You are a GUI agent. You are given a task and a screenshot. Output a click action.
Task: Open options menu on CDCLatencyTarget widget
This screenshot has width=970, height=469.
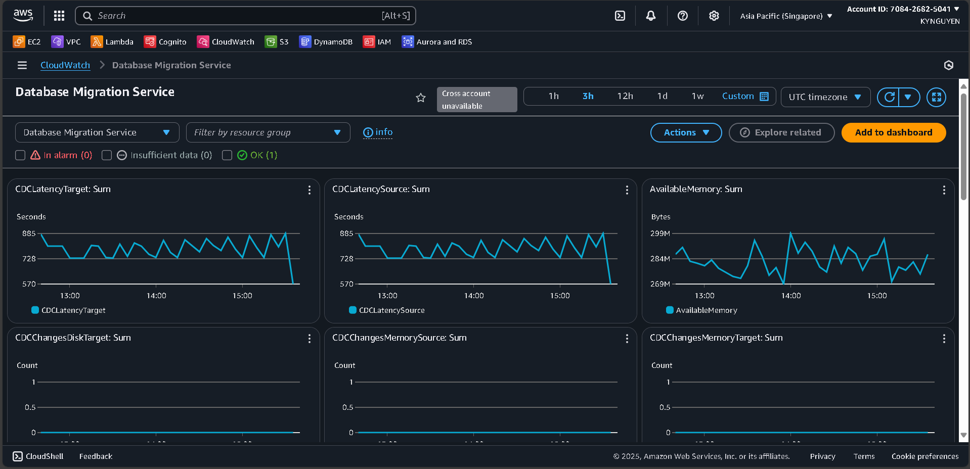[x=310, y=191]
